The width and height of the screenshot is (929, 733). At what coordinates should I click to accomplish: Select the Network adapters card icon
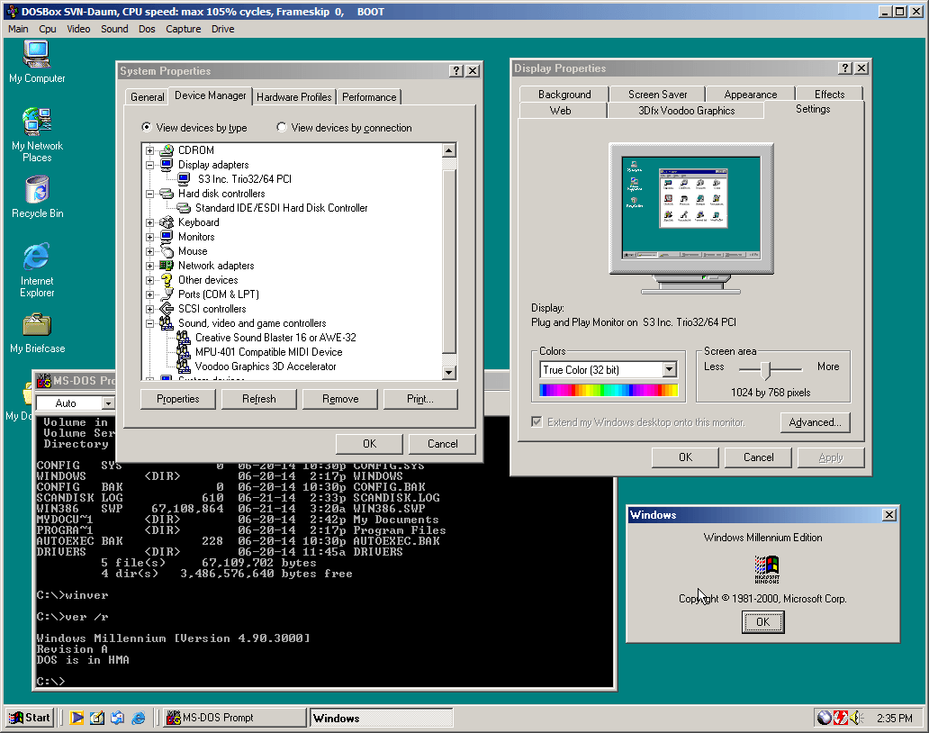pos(167,266)
